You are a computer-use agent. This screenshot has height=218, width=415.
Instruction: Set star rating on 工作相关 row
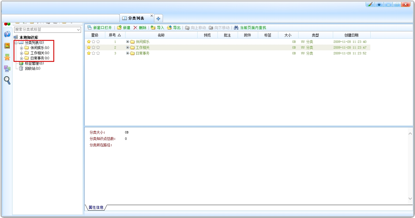[x=93, y=47]
